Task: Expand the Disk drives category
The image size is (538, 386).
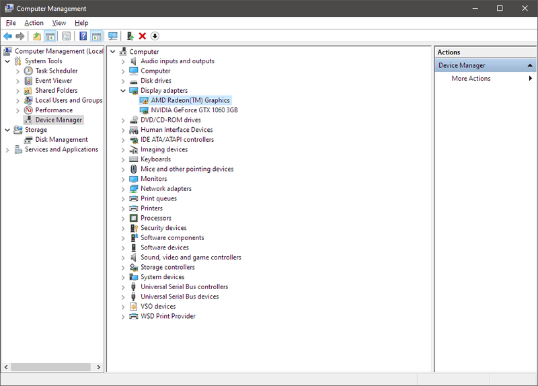Action: [123, 81]
